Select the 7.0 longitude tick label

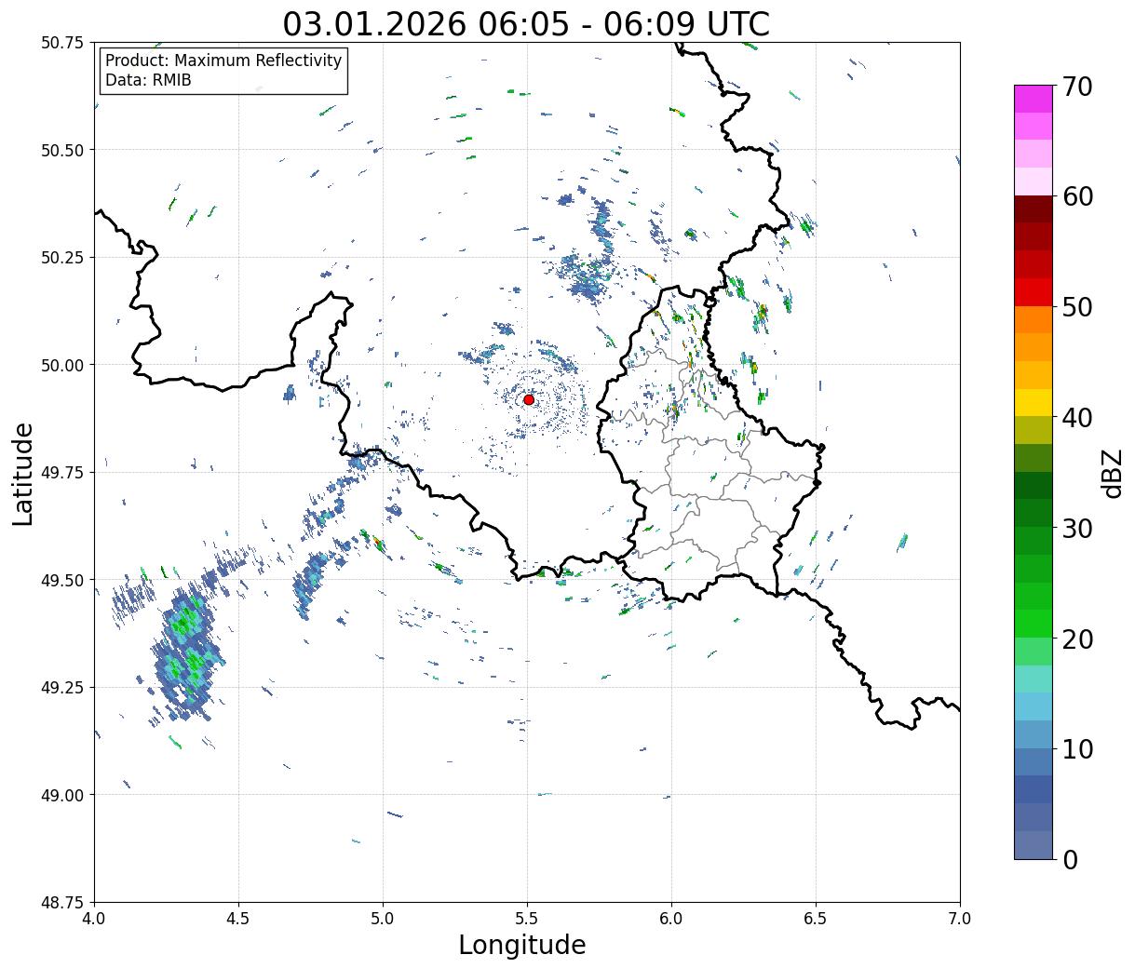[x=960, y=920]
